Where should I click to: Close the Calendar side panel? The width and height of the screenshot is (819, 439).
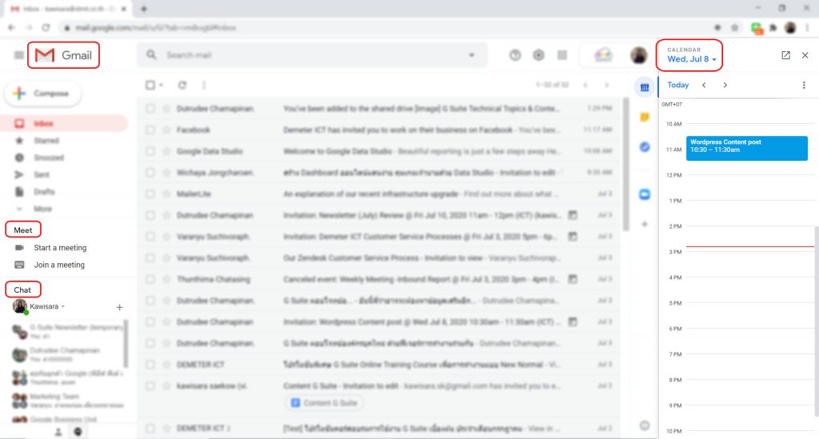click(805, 55)
